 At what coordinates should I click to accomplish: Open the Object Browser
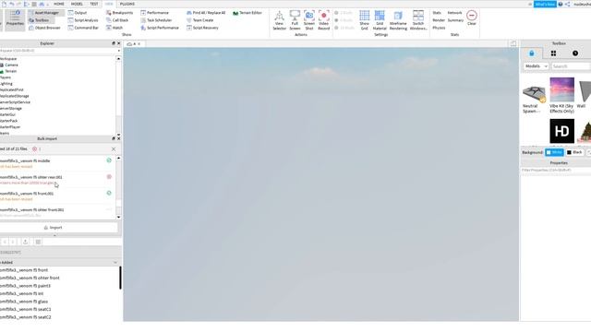tap(44, 28)
